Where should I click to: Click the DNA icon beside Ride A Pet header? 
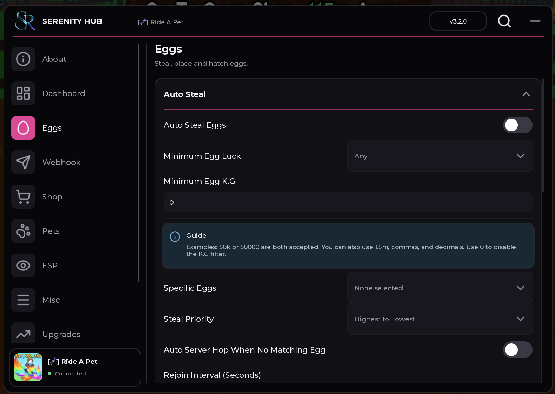tap(143, 22)
